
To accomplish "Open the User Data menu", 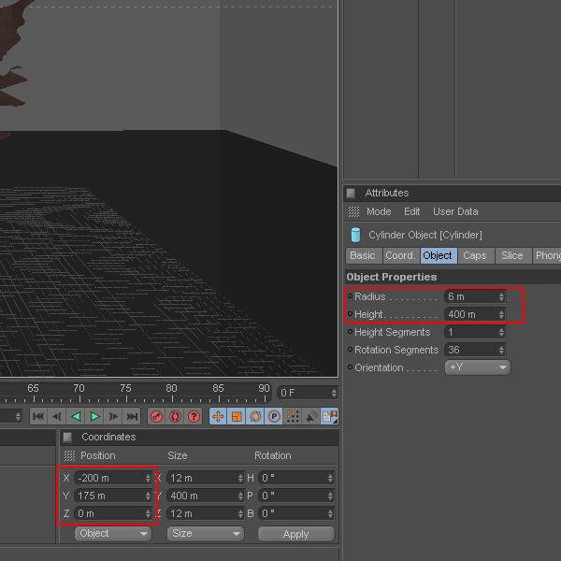I will pyautogui.click(x=455, y=211).
